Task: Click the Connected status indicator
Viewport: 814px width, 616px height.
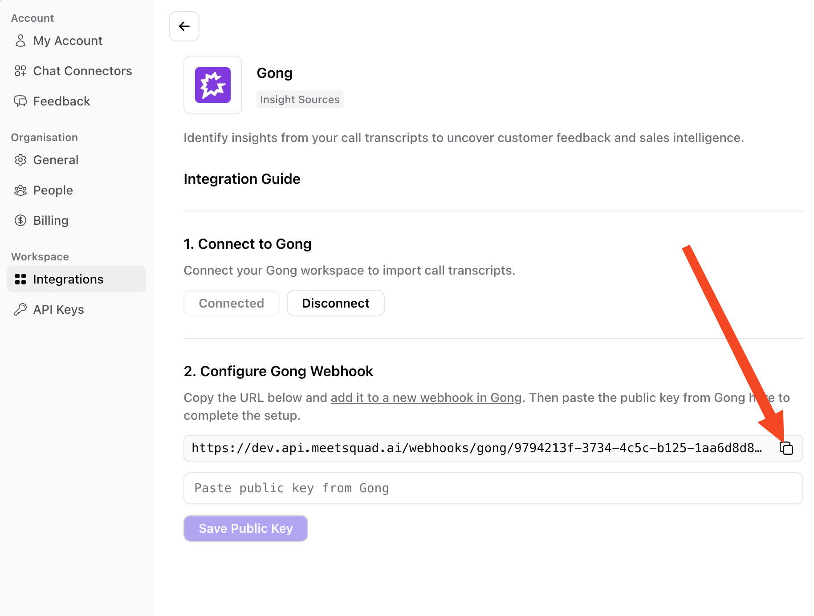Action: pos(231,303)
